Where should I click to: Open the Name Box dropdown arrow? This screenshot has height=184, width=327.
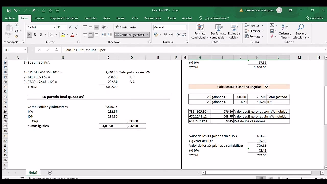(25, 50)
